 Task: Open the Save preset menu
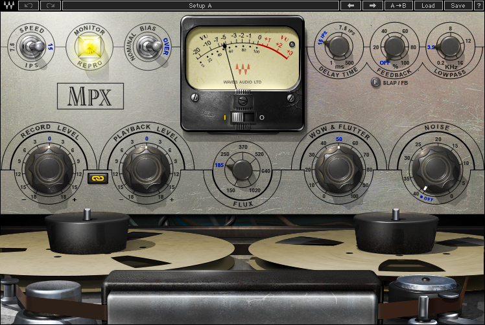coord(458,6)
